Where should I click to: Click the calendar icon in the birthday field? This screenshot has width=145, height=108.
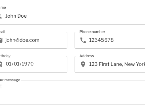1,64
